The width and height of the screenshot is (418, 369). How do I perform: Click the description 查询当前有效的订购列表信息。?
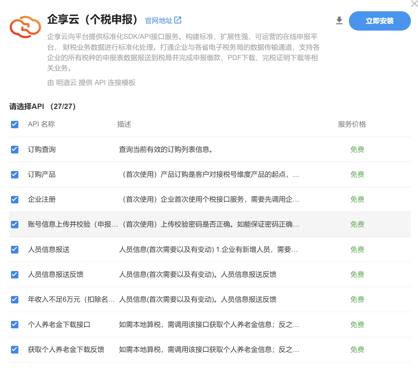click(x=166, y=149)
